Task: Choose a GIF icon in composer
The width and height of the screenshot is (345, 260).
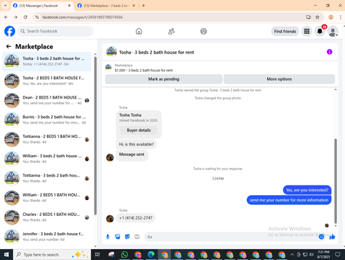Action: pyautogui.click(x=137, y=237)
